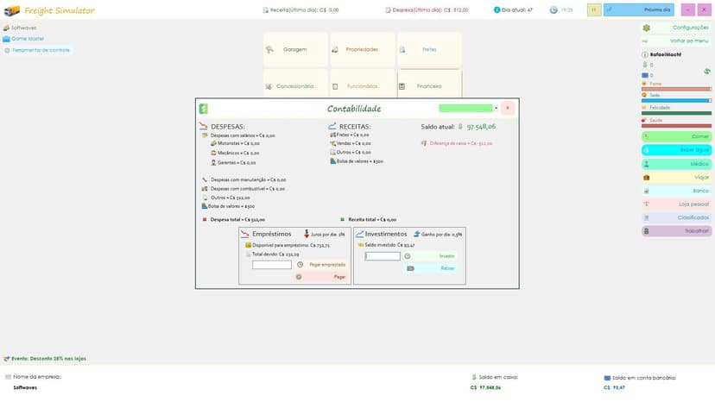Close the Contabilidade window
Image resolution: width=715 pixels, height=402 pixels.
click(508, 108)
